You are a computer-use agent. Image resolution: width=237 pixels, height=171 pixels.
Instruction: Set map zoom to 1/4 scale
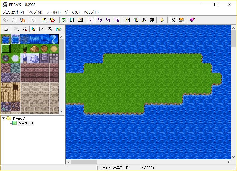108,20
